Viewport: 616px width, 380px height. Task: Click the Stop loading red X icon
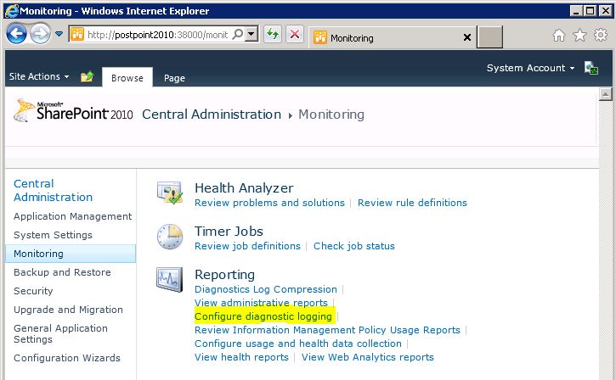point(294,35)
